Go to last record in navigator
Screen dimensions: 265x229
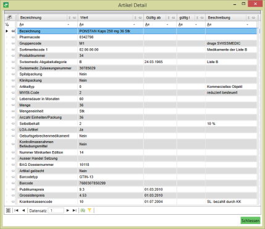click(75, 210)
